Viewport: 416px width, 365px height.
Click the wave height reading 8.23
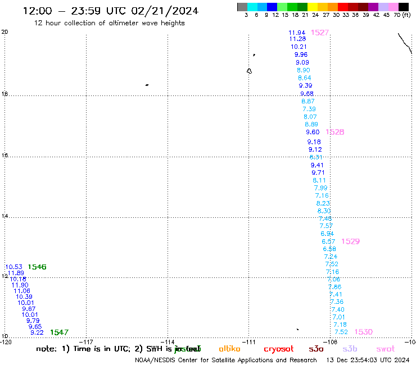tap(323, 204)
